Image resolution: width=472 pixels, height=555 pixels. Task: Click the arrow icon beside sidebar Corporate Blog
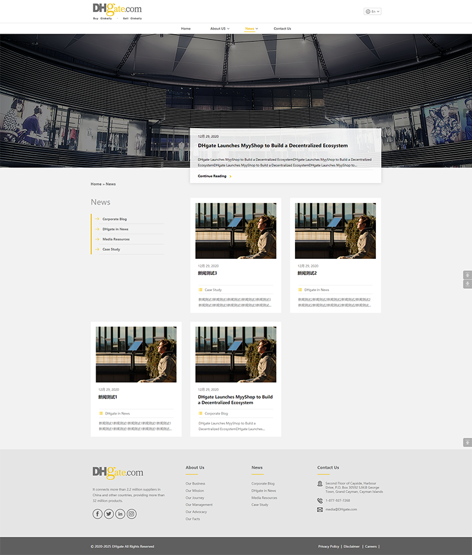tap(97, 219)
